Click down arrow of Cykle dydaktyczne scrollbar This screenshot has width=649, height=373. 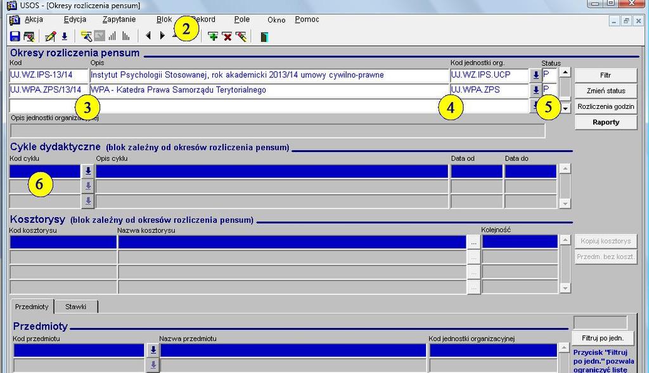[x=565, y=203]
